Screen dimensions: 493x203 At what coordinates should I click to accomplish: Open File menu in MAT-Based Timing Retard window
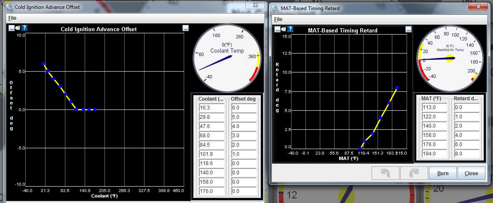point(278,19)
